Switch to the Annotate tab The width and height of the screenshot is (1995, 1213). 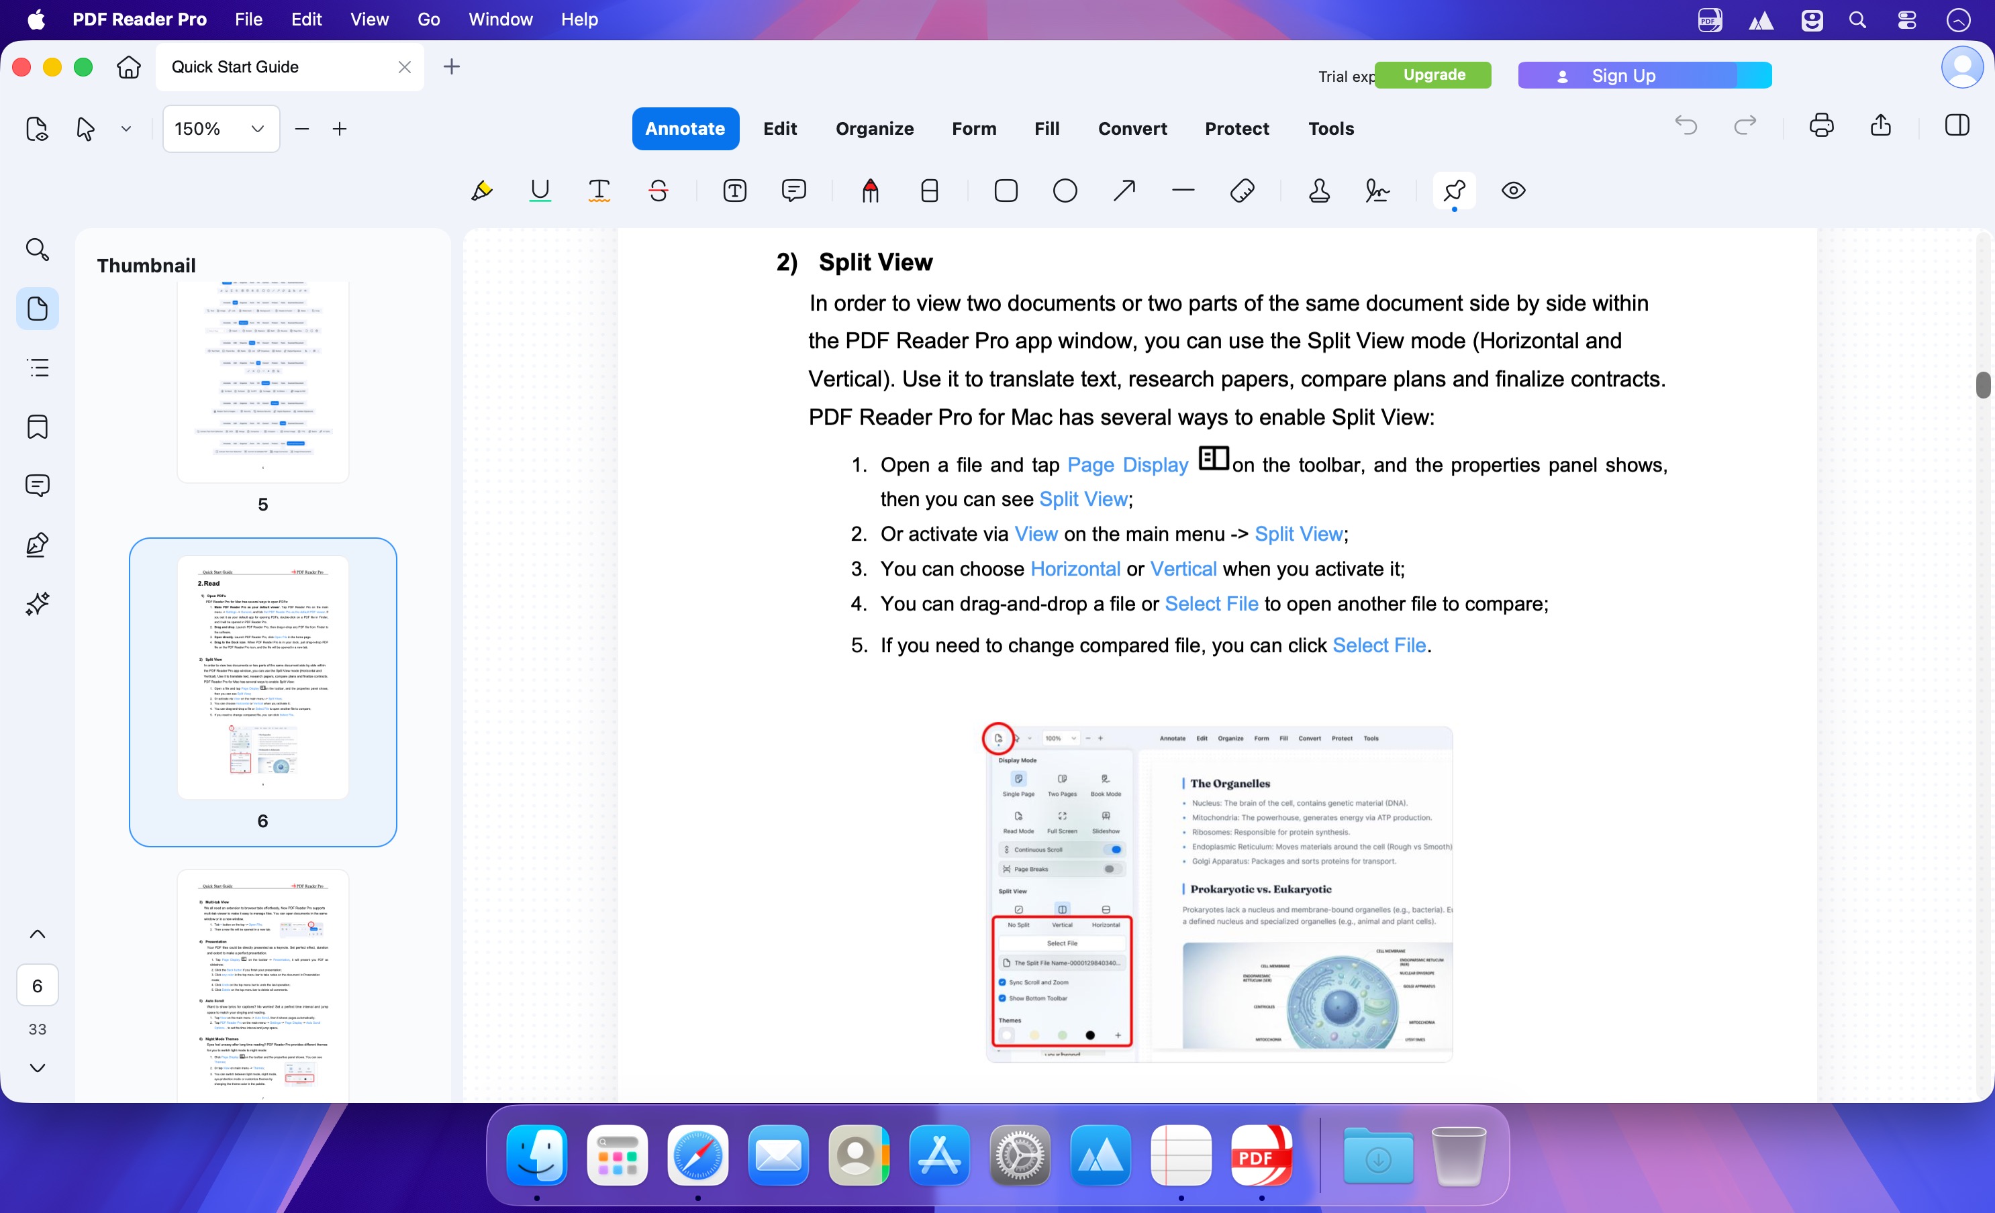click(x=685, y=129)
